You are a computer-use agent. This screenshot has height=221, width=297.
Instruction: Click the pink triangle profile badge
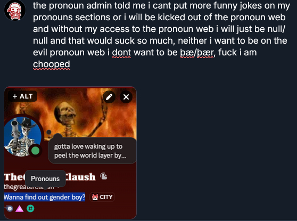pyautogui.click(x=20, y=209)
